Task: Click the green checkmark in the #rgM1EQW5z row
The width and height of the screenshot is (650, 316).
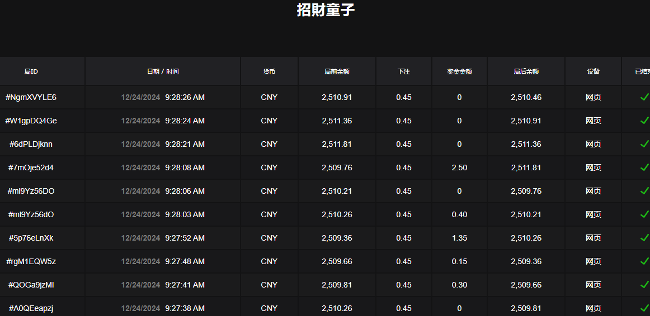Action: [644, 261]
